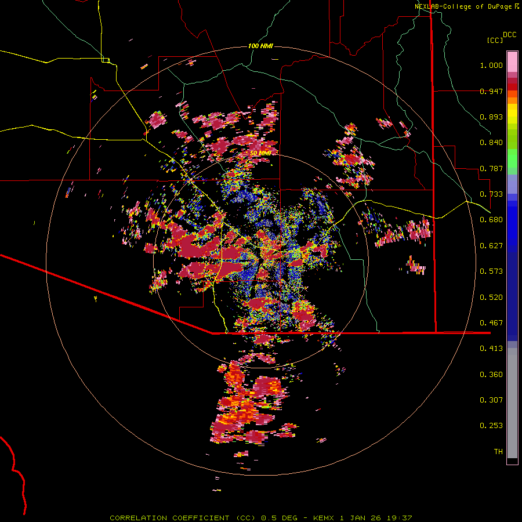Click the 0.840 legend value
Viewport: 522px width, 522px height.
491,143
